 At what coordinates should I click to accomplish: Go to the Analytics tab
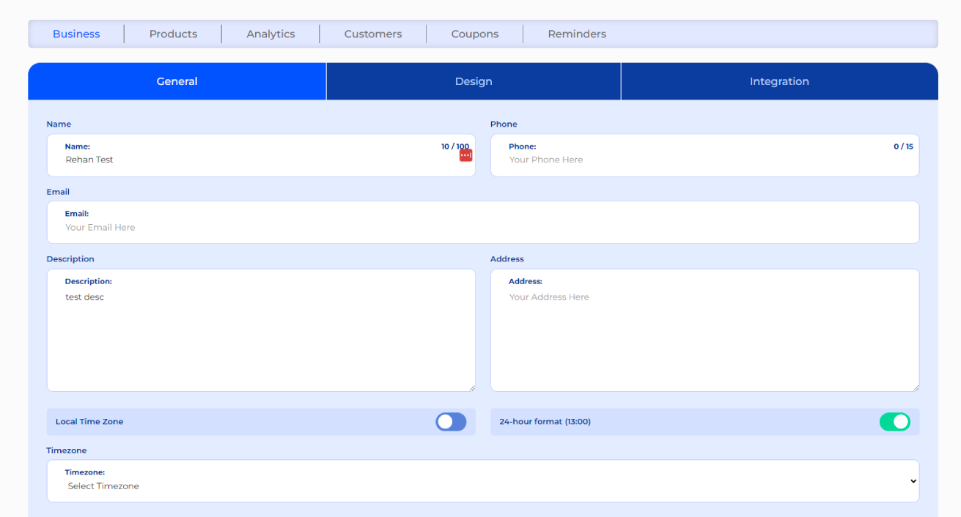[270, 34]
